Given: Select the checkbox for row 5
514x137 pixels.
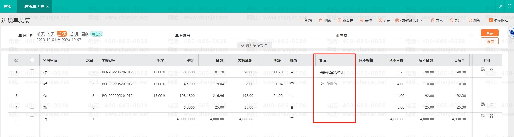Looking at the screenshot, I should click(32, 118).
